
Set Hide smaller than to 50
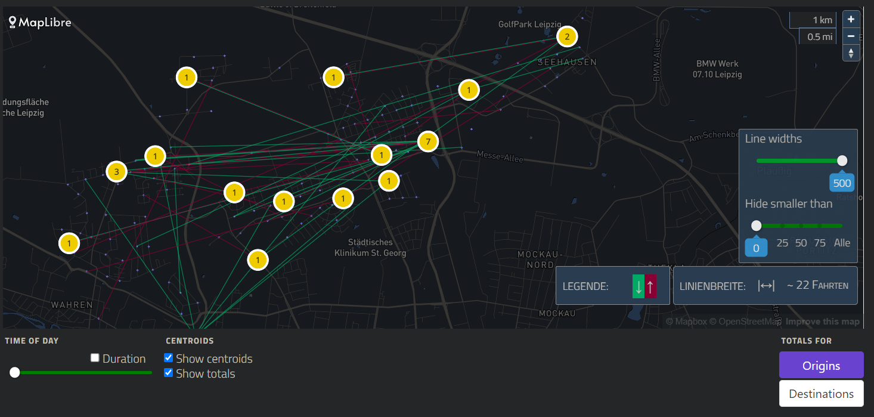(801, 243)
